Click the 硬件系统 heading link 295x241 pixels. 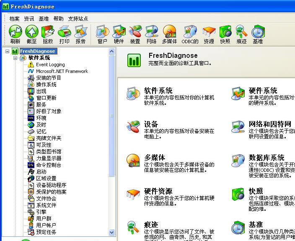click(x=263, y=91)
